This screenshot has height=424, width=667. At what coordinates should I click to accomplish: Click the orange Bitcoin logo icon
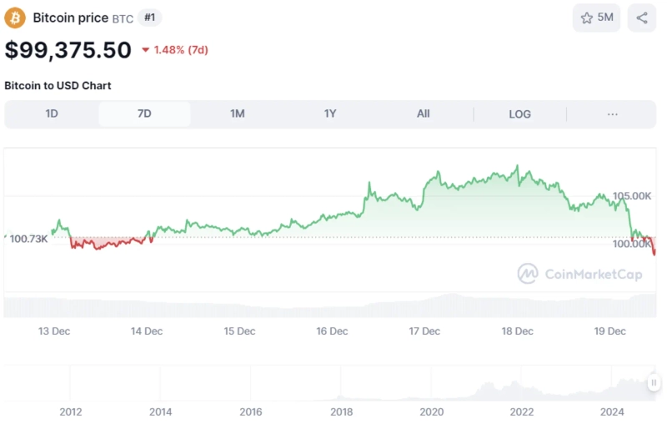tap(15, 18)
